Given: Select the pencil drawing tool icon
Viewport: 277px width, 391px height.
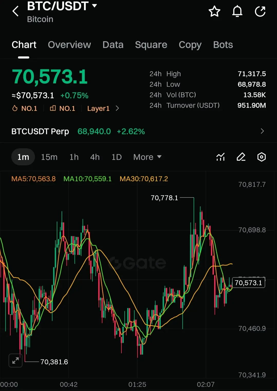Looking at the screenshot, I should click(241, 157).
